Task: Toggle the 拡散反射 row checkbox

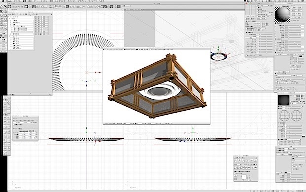Action: (x=276, y=26)
